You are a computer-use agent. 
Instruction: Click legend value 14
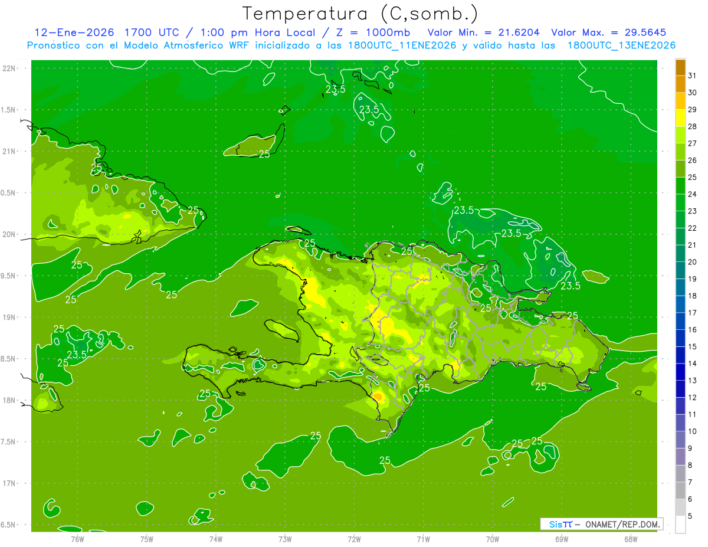click(x=693, y=363)
